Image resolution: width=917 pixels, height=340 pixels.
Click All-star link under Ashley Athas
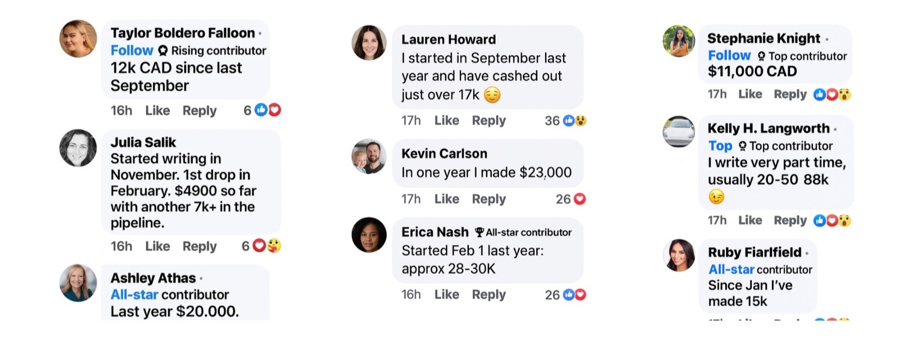[134, 295]
